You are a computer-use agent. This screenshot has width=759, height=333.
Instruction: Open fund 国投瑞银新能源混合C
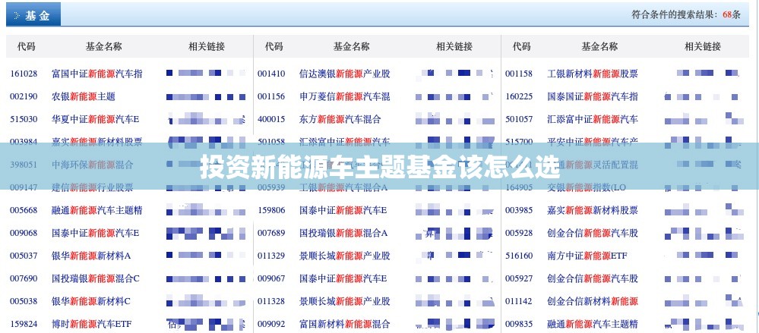click(96, 278)
